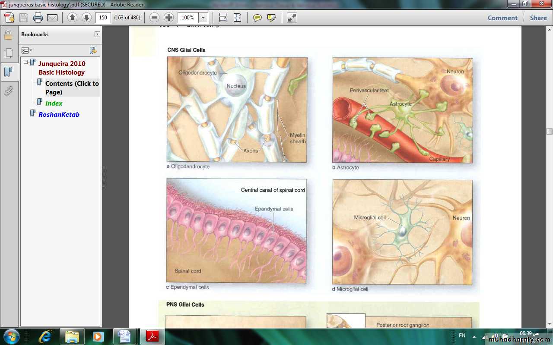
Task: Jump to the Index bookmark
Action: [54, 103]
